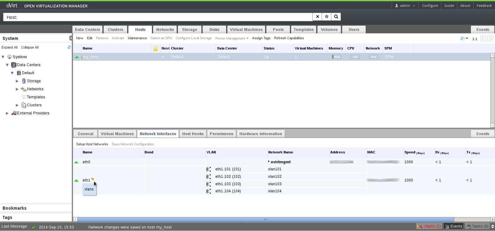This screenshot has height=231, width=495.
Task: Collapse the System side panel arrow
Action: click(71, 38)
